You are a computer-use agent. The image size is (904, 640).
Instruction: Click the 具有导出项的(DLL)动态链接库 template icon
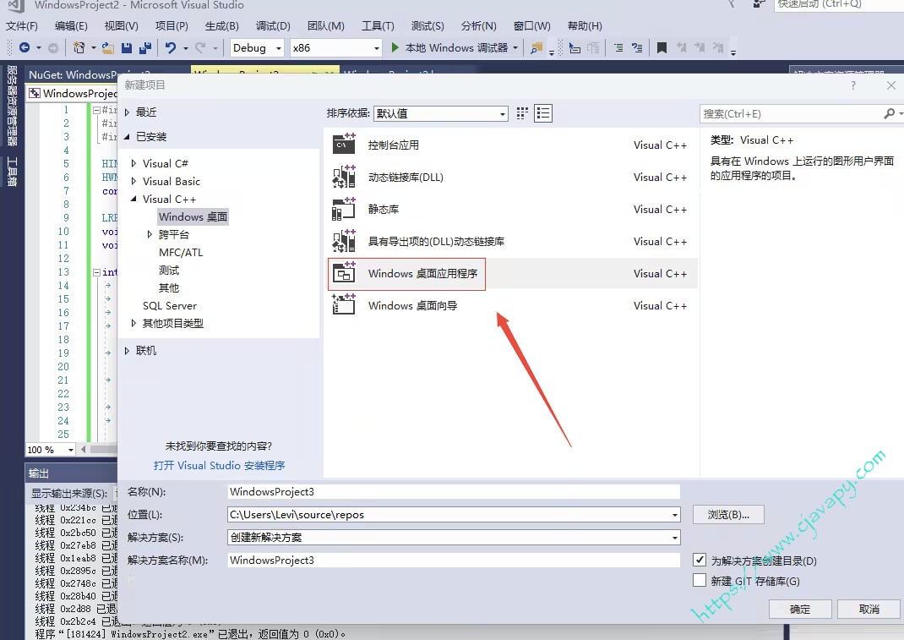[344, 241]
